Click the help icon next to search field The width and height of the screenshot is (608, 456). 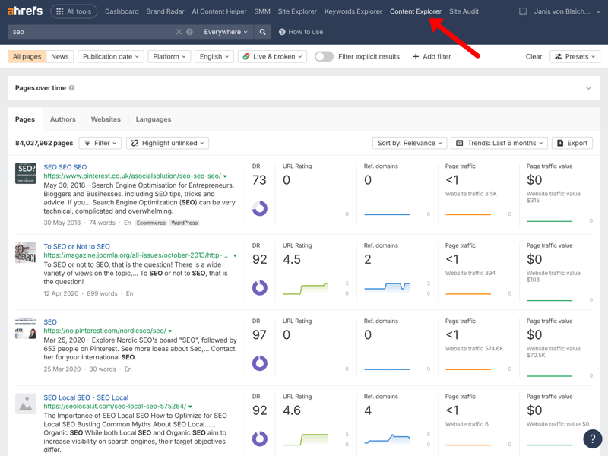click(190, 32)
